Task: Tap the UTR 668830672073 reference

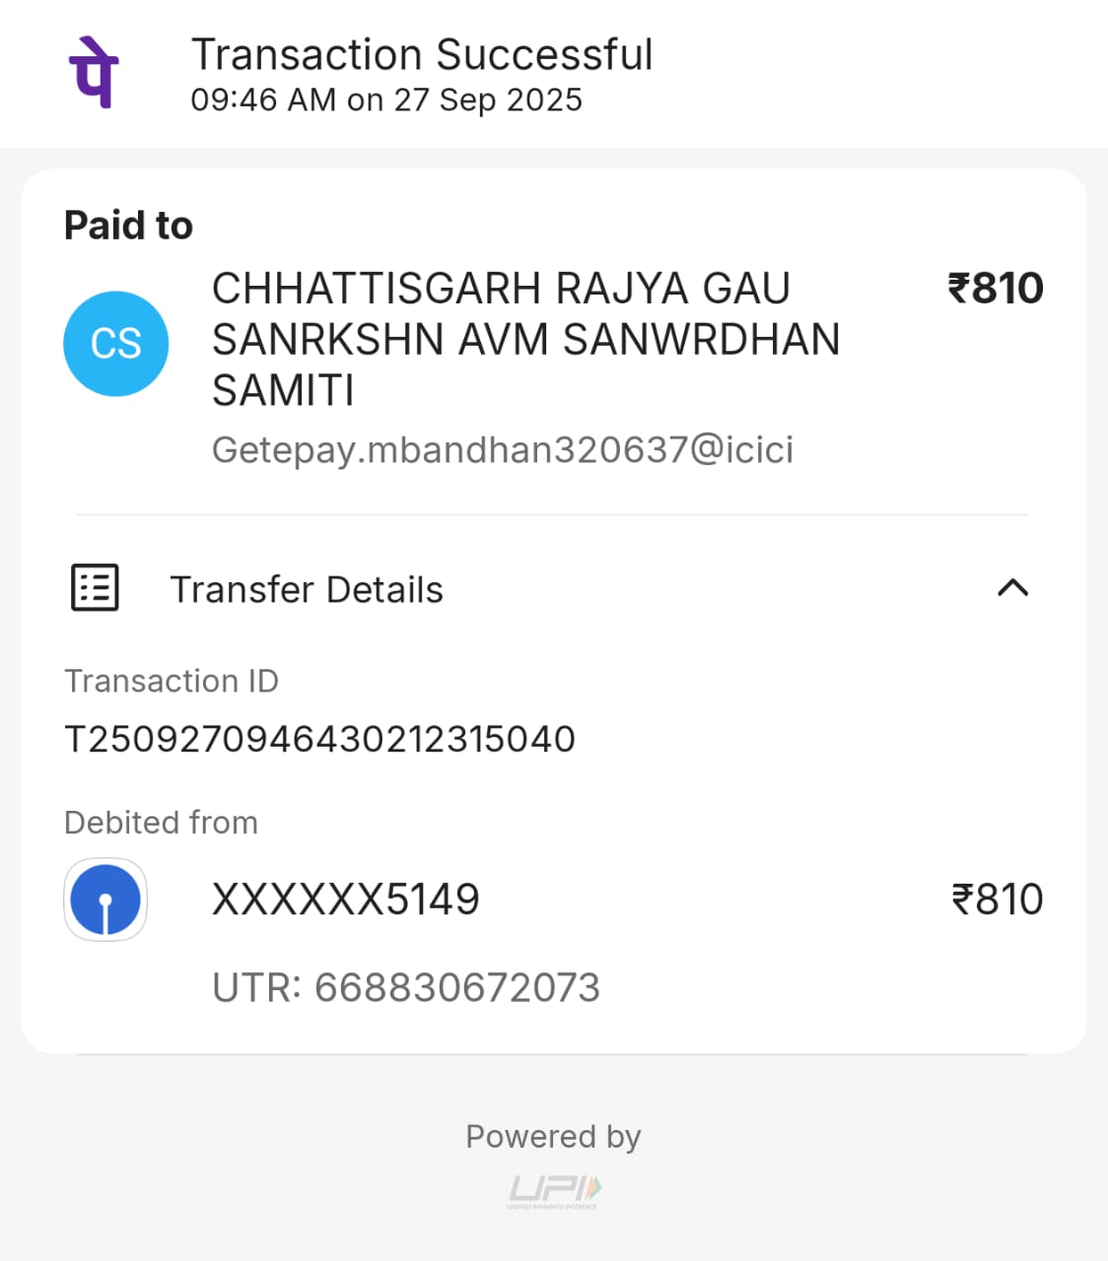Action: tap(406, 987)
